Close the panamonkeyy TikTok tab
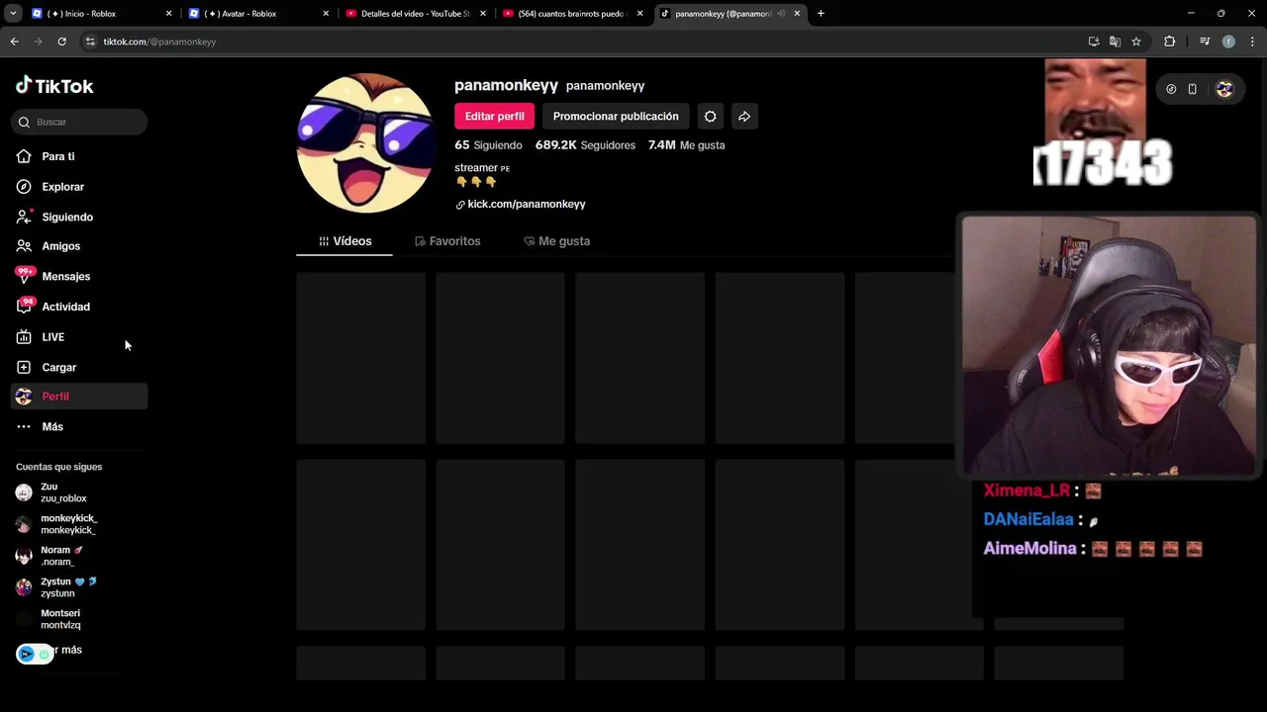This screenshot has height=712, width=1267. (797, 14)
